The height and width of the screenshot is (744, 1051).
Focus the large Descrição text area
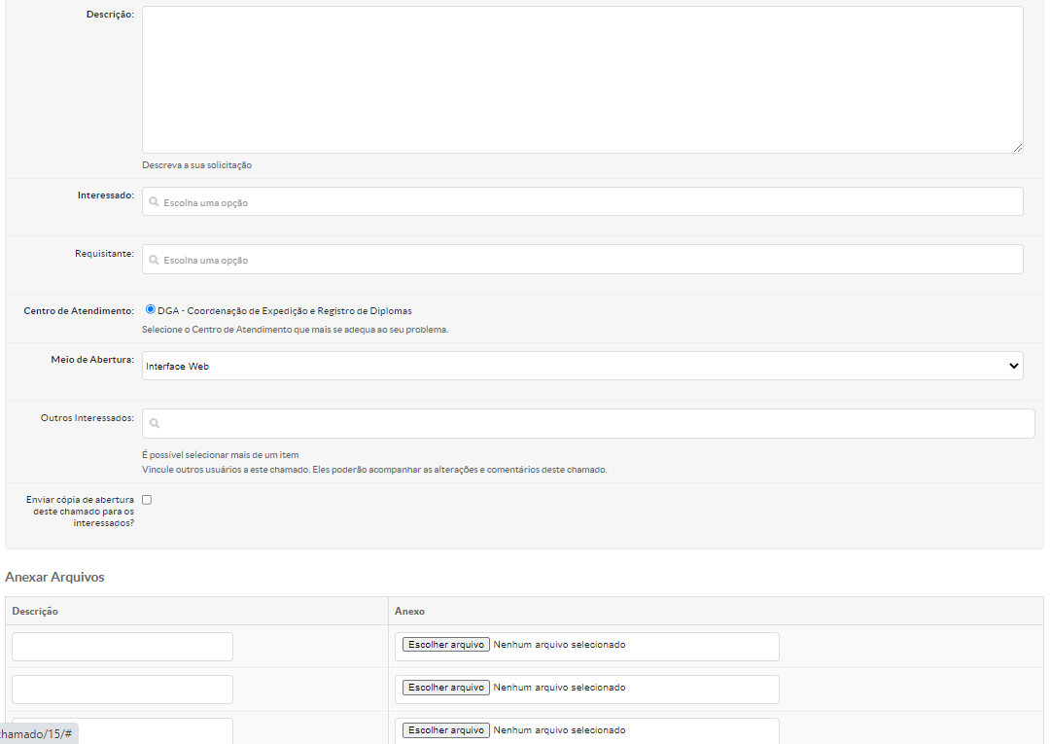click(581, 80)
